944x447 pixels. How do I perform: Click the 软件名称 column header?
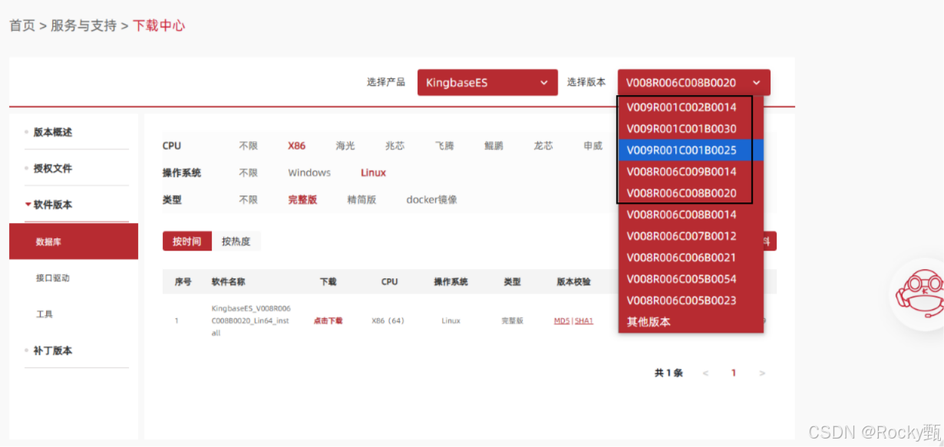[x=228, y=281]
